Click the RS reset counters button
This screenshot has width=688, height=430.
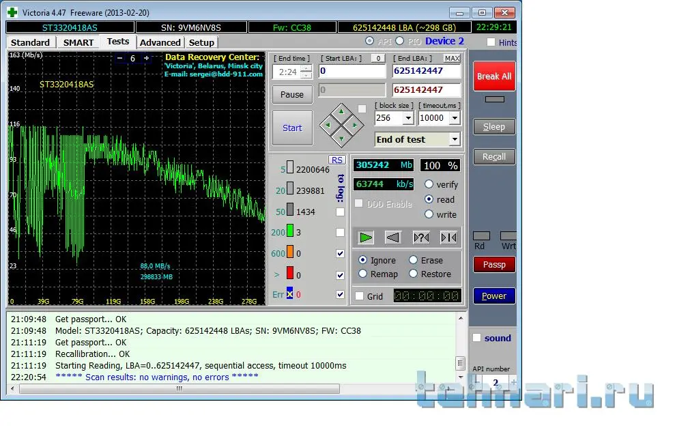337,160
